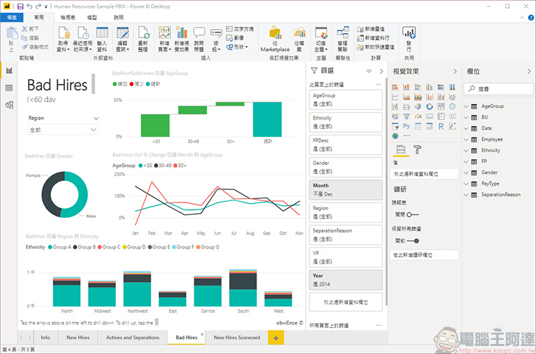Screen dimensions: 536x354
Task: Open Switch Theme (切換主題) dropdown
Action: (321, 39)
